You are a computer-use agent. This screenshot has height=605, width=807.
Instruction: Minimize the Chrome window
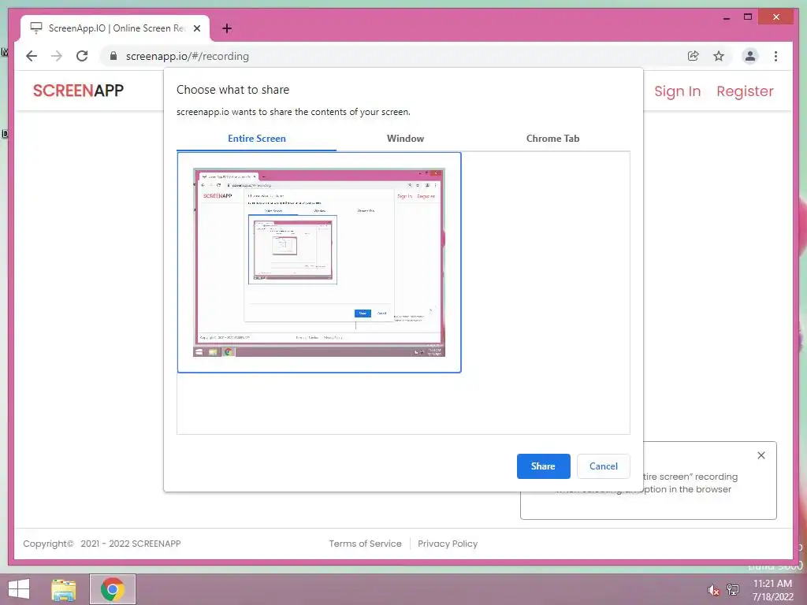[726, 17]
